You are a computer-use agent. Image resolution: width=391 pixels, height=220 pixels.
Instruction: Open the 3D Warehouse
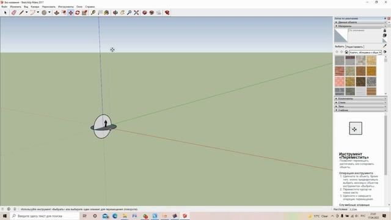[x=145, y=12]
